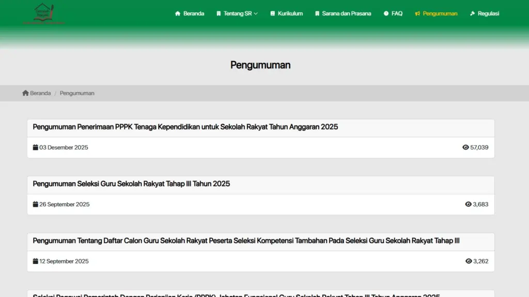Image resolution: width=529 pixels, height=297 pixels.
Task: Click the eye icon next to 3,262 views
Action: click(468, 261)
